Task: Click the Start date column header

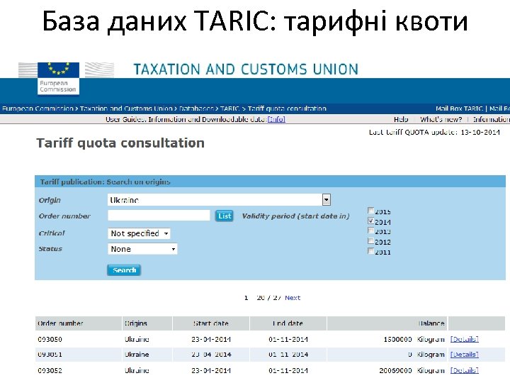Action: [211, 323]
